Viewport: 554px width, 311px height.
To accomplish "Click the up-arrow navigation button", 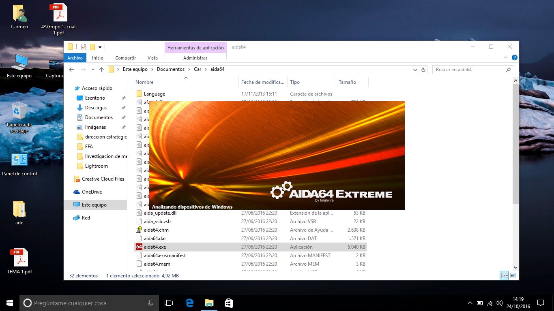I will (x=101, y=70).
